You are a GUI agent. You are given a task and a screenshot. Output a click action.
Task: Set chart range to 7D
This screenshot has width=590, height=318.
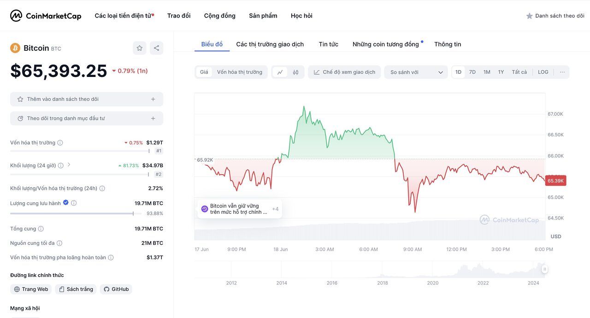click(472, 72)
